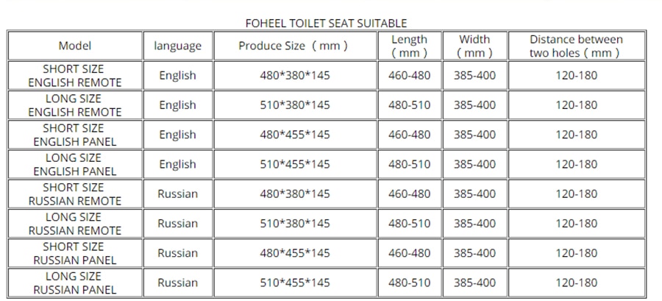The image size is (662, 301).
Task: Select the LONG SIZE ENGLISH REMOTE model cell
Action: click(75, 105)
